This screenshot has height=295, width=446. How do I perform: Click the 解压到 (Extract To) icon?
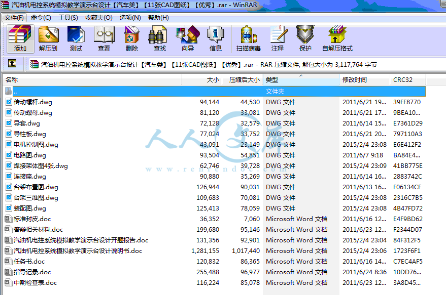click(48, 38)
